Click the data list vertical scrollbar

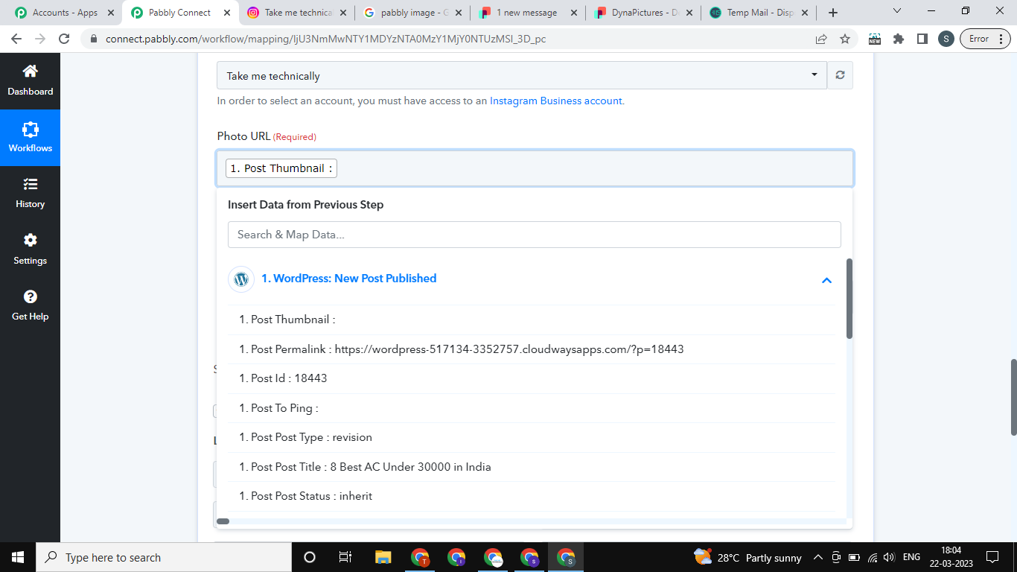point(849,299)
